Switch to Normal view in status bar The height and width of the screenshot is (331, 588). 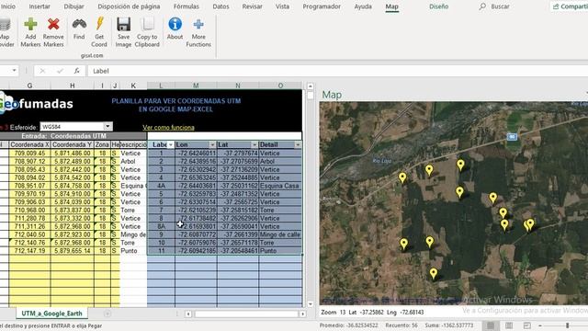[490, 325]
